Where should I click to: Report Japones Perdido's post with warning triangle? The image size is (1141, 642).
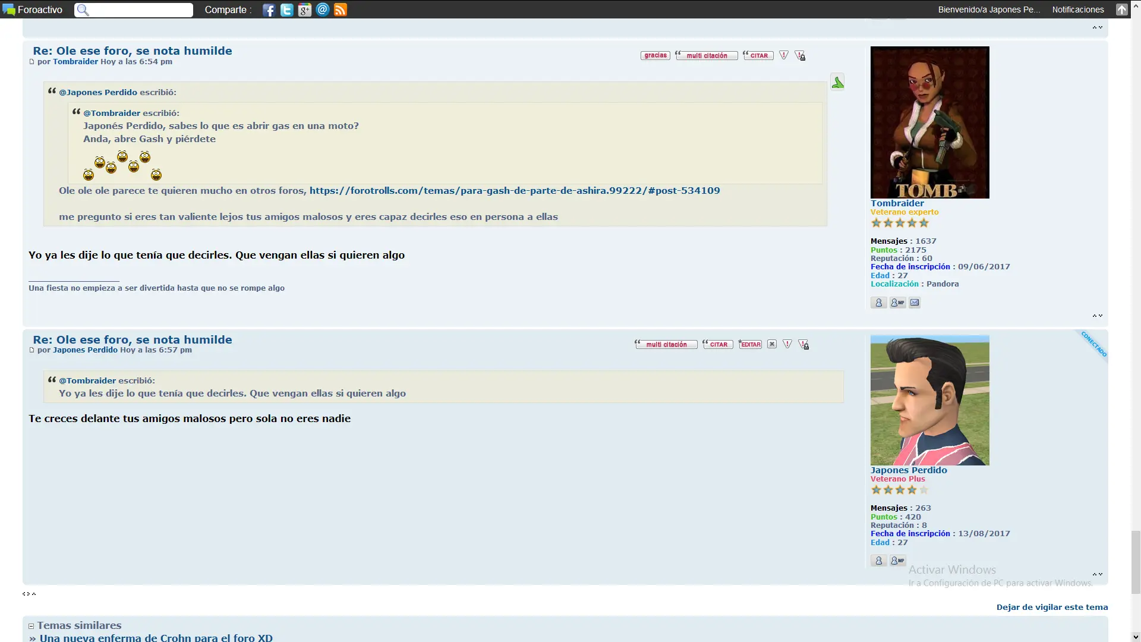(x=787, y=344)
